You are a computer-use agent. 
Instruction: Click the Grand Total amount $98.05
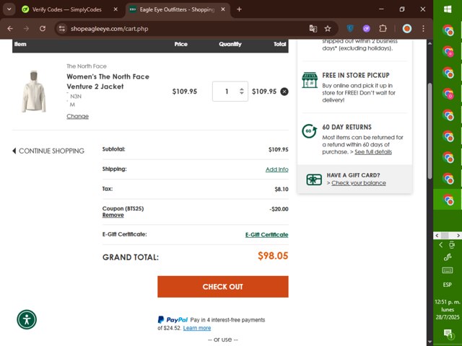273,256
